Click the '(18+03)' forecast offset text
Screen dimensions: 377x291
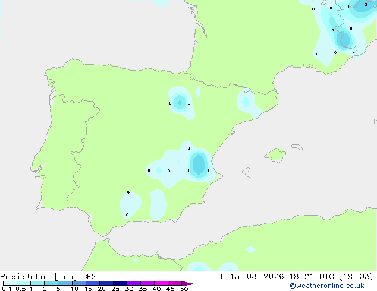(x=356, y=277)
